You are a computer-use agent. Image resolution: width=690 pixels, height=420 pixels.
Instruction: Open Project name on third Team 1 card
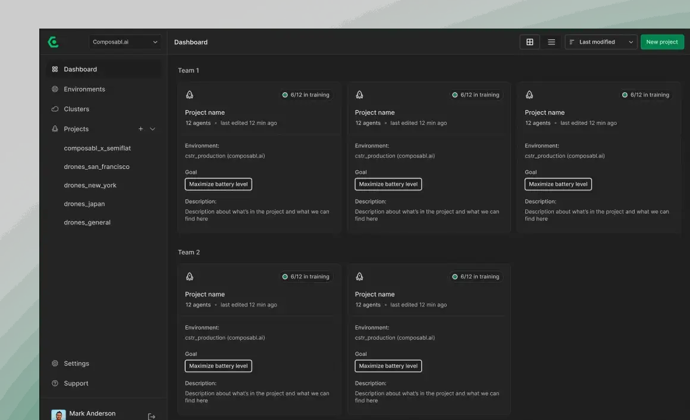coord(545,112)
